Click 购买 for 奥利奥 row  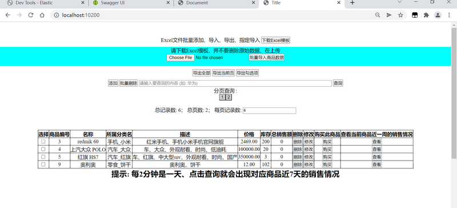327,164
